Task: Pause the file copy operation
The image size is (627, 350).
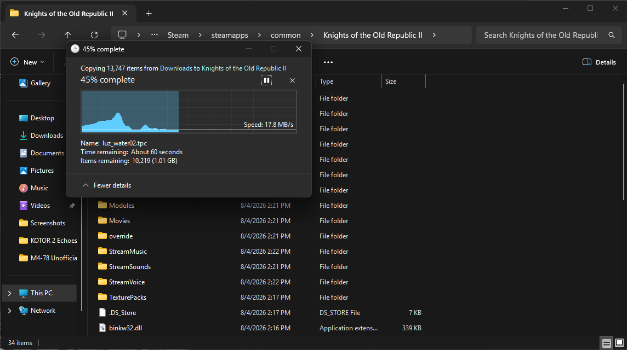Action: coord(266,80)
